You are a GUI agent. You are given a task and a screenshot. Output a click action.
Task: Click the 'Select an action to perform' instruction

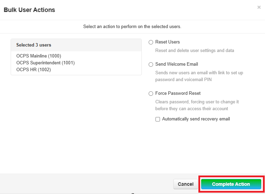point(132,26)
